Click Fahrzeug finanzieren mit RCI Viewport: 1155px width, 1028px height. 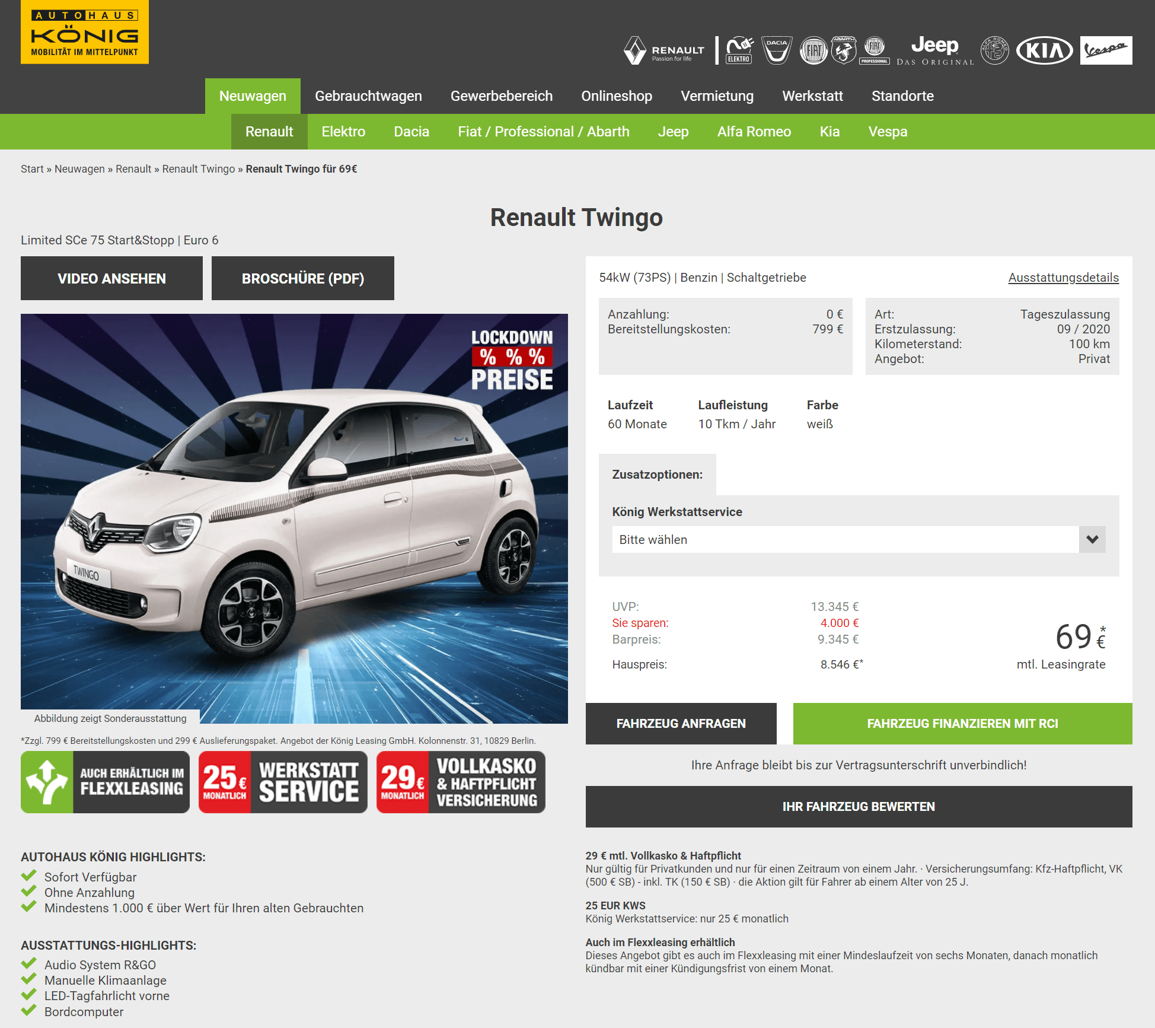pyautogui.click(x=963, y=724)
